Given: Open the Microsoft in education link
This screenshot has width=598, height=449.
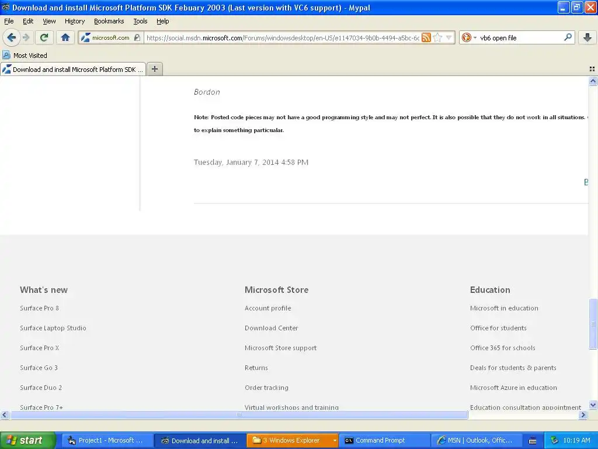Looking at the screenshot, I should (x=504, y=308).
